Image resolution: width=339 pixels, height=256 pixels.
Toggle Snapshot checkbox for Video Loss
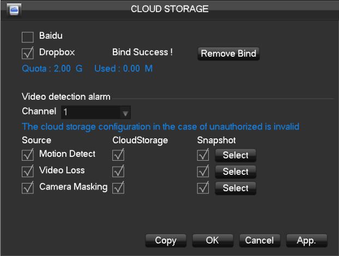tap(203, 172)
